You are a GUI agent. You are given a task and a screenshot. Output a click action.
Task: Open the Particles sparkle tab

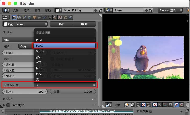(x=65, y=17)
